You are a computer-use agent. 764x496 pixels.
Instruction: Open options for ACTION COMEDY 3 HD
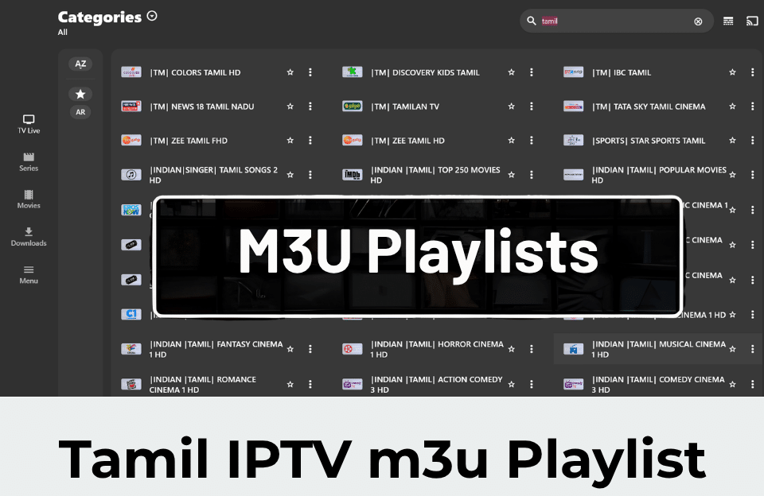tap(531, 384)
